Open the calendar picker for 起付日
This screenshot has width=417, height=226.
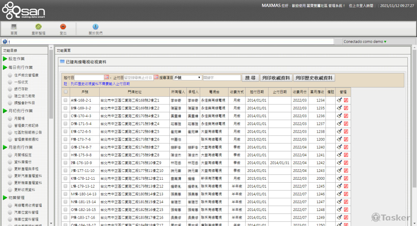(106, 78)
